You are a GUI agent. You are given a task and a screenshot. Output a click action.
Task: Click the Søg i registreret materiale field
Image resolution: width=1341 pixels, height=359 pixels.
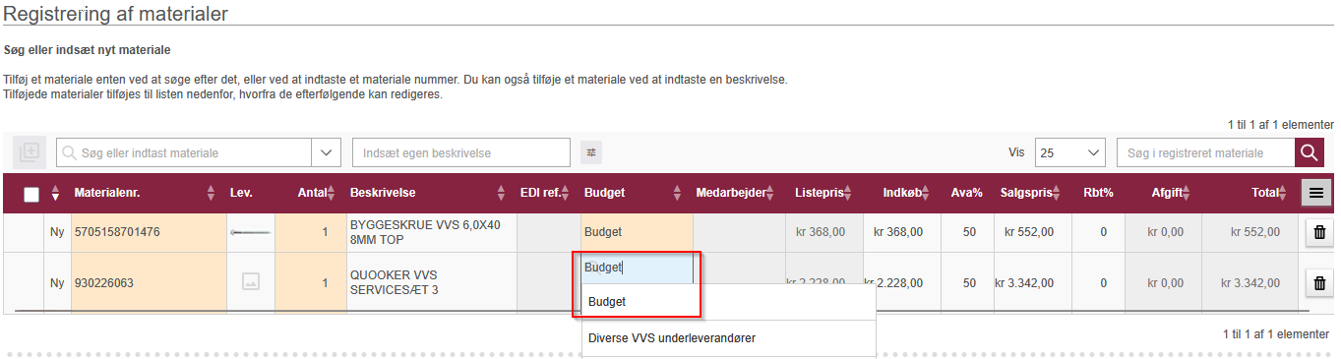[1205, 152]
